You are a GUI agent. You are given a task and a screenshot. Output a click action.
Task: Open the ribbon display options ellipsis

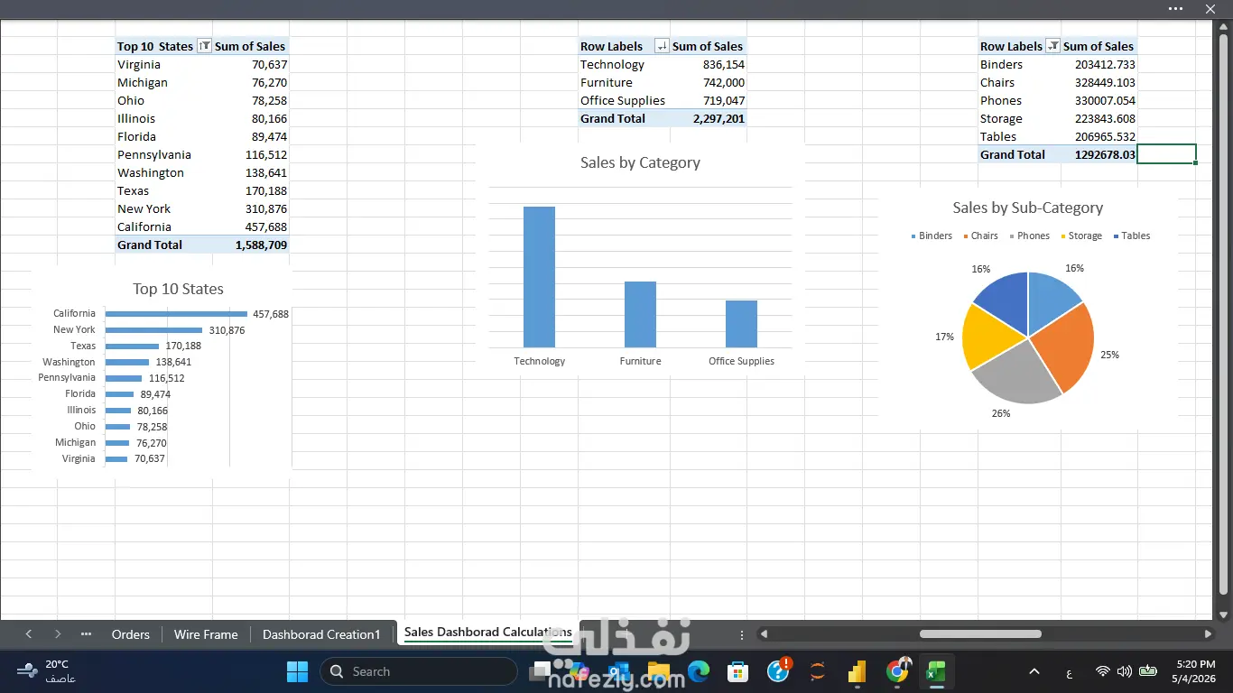tap(1175, 9)
